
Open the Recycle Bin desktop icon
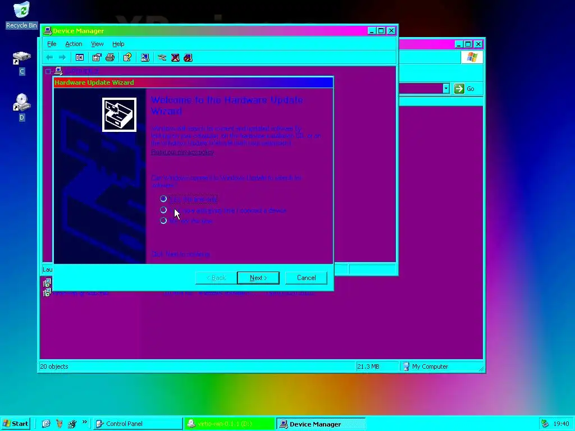pos(22,10)
